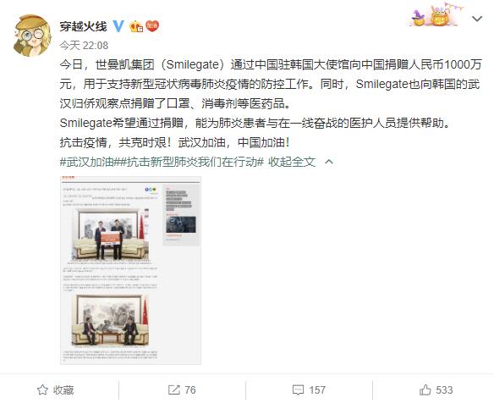Click the star outline favorite icon
494x403 pixels.
(x=42, y=390)
